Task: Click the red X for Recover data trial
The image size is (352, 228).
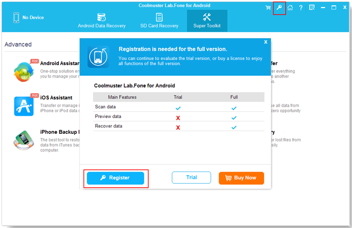Action: tap(178, 128)
